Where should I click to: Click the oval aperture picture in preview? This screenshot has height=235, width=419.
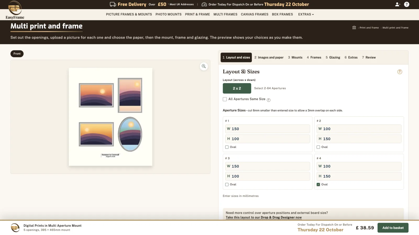130,134
